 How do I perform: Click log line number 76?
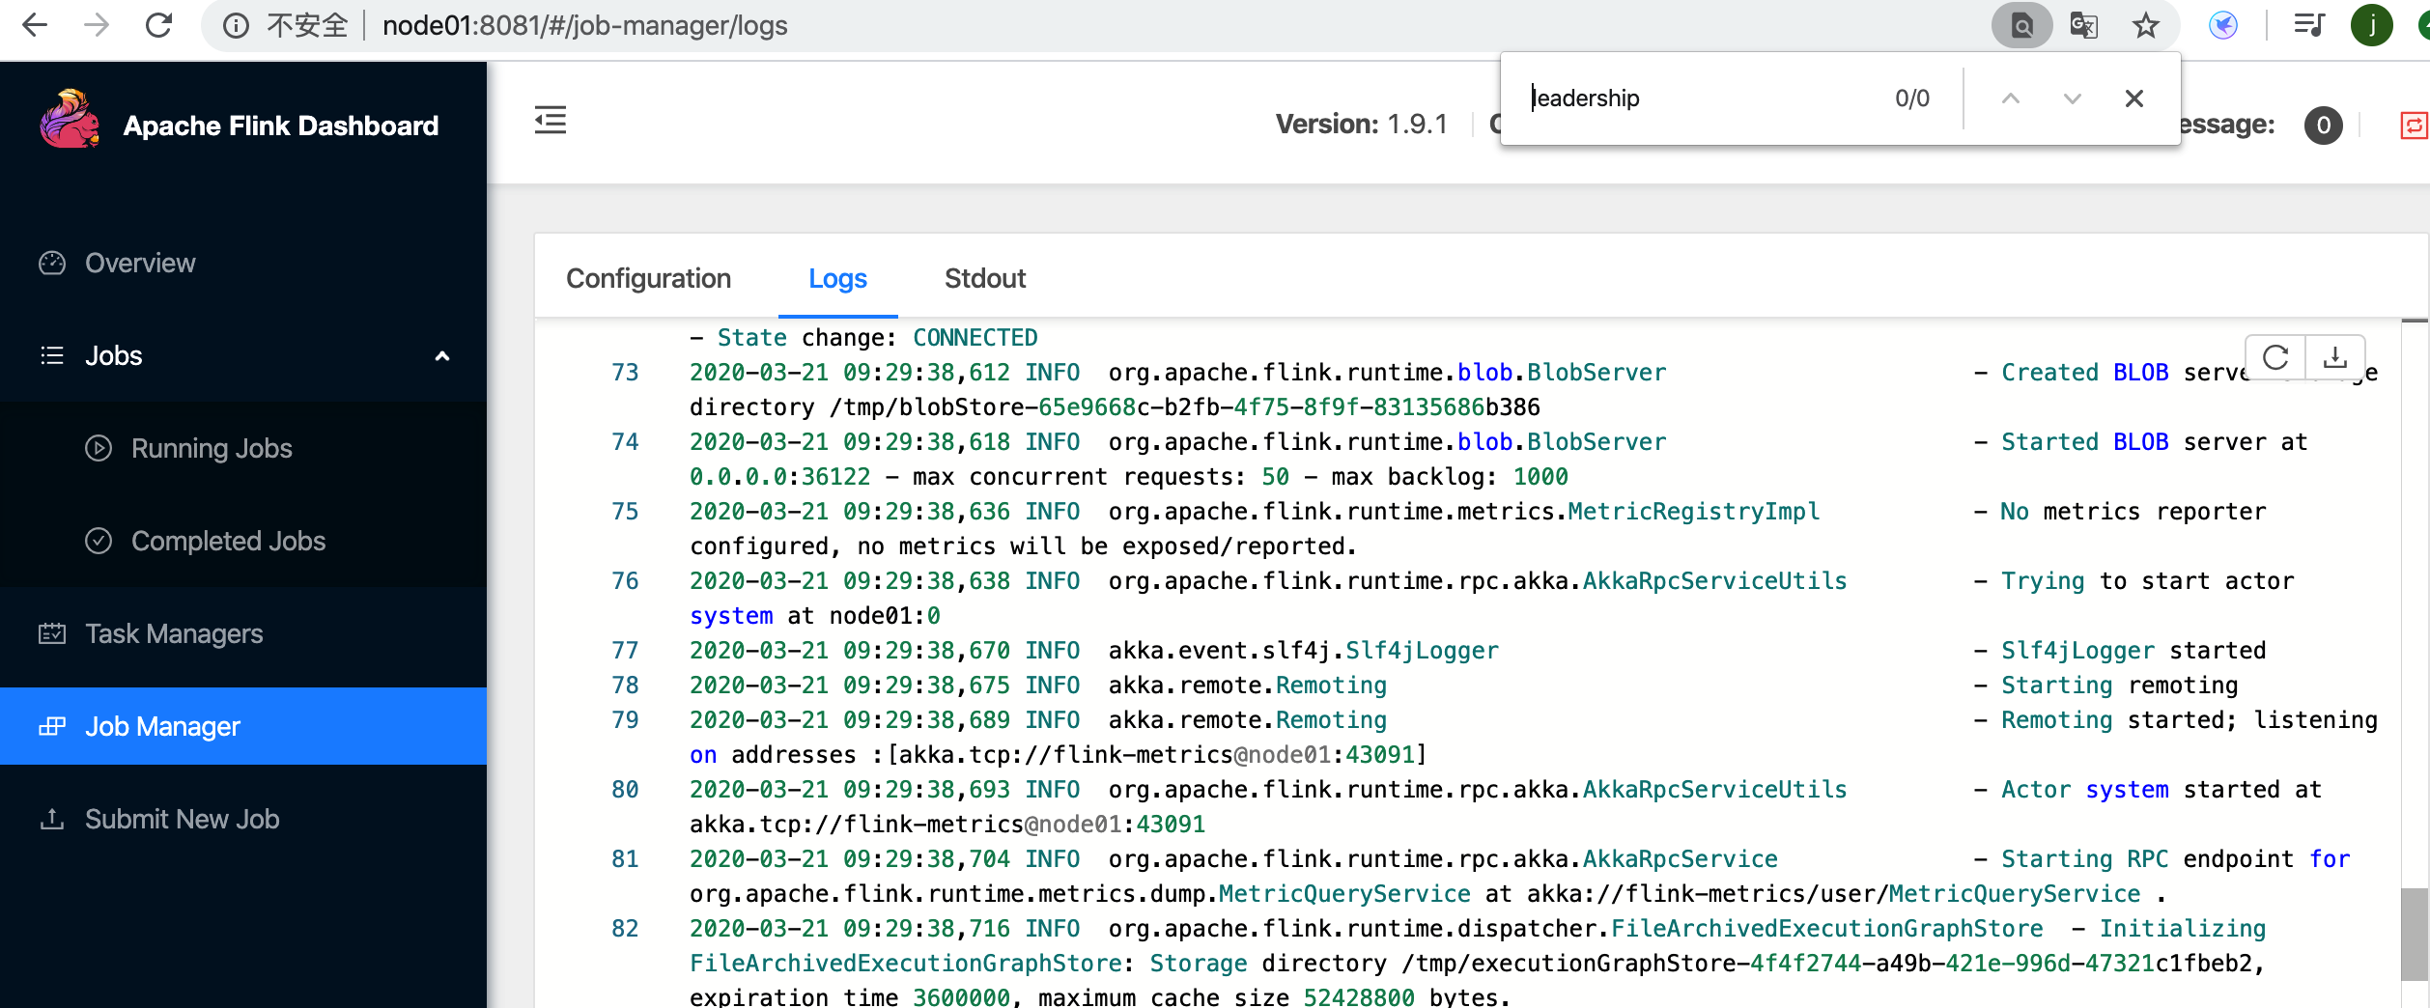tap(625, 581)
